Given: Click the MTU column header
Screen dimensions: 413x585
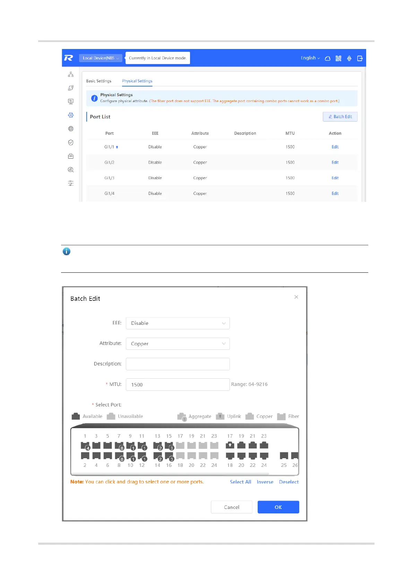Looking at the screenshot, I should tap(290, 133).
